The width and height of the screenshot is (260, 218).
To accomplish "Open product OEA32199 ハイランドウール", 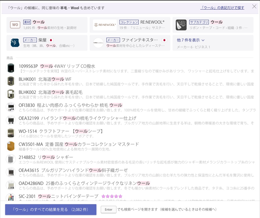I will pos(130,120).
